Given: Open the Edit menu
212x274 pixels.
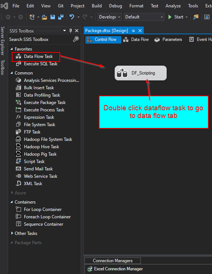Looking at the screenshot, I should pos(30,6).
